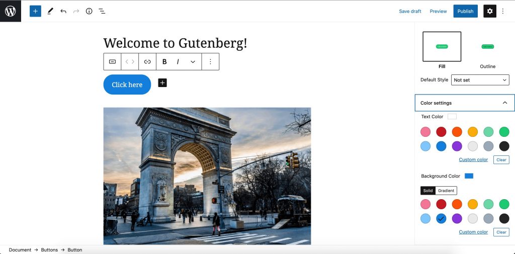Image resolution: width=515 pixels, height=254 pixels.
Task: Pick the purple text color swatch
Action: (x=457, y=146)
